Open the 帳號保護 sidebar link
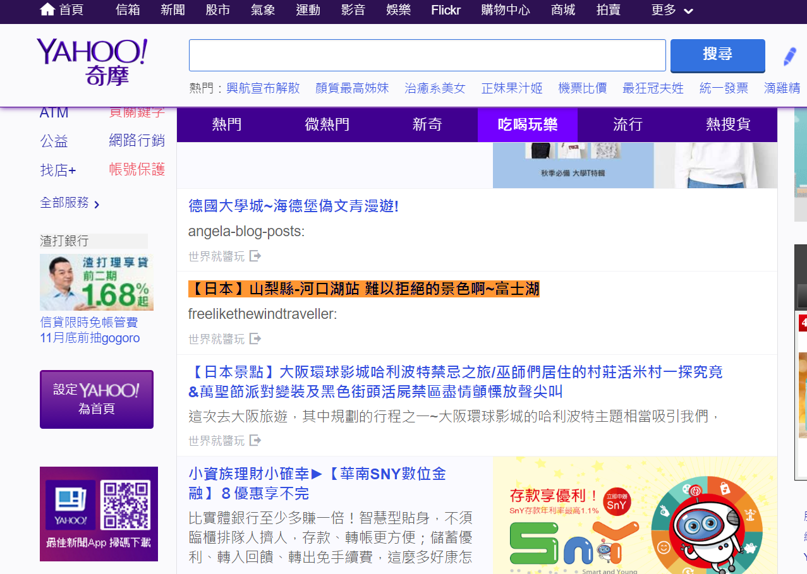Viewport: 807px width, 574px height. coord(137,169)
